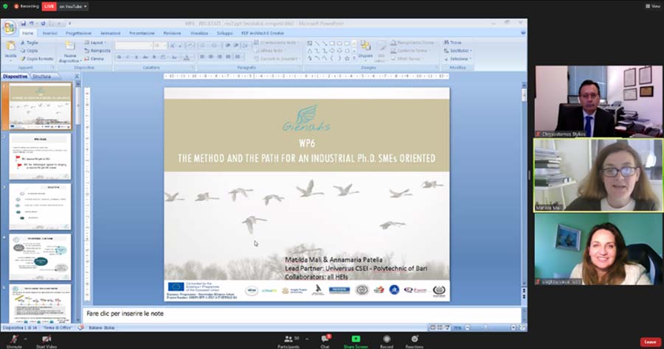Open the font name combo box

click(x=133, y=45)
